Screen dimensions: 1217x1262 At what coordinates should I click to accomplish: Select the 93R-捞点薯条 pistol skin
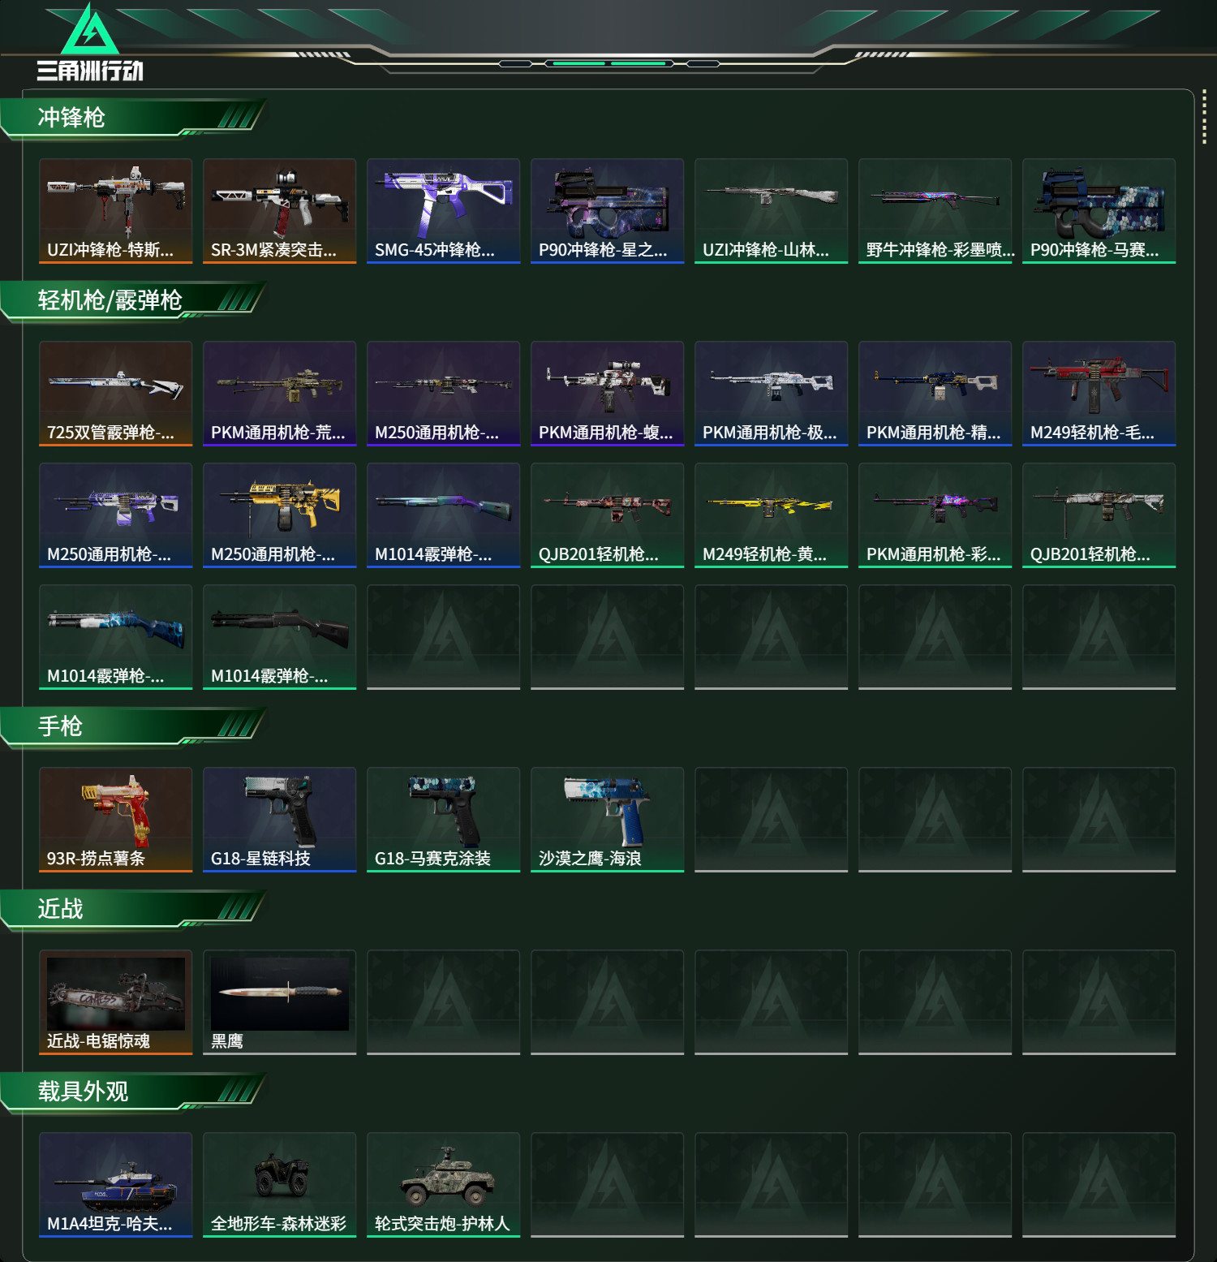click(116, 820)
